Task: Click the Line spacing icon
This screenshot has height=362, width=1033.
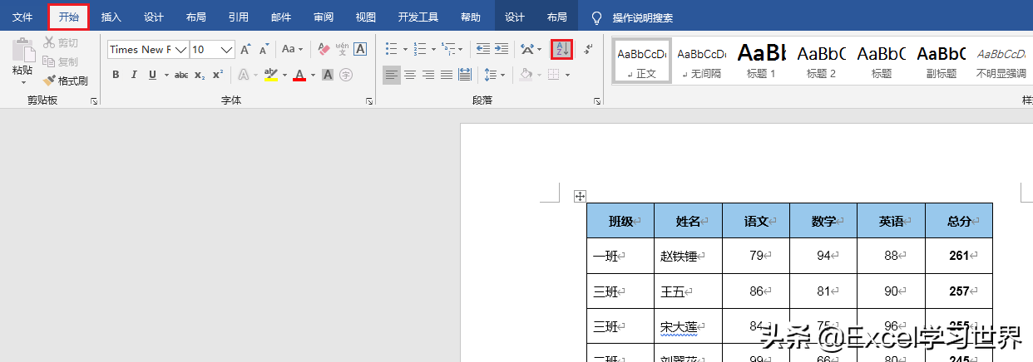Action: tap(491, 75)
